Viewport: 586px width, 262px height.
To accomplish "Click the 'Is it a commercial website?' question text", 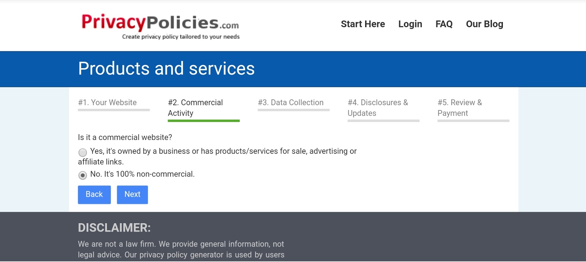I will (x=125, y=137).
